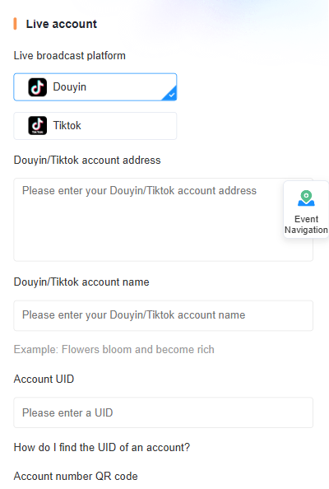
Task: Open the Event Navigation label text
Action: [306, 224]
